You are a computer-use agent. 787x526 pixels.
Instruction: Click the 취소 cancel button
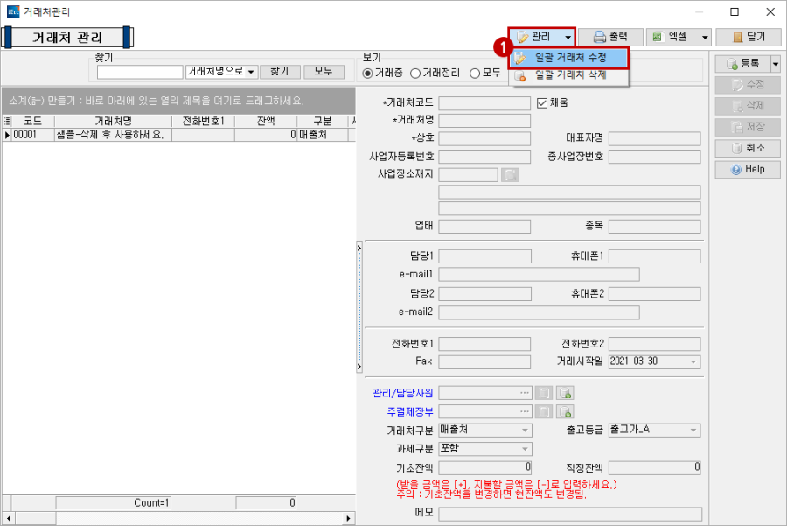click(x=748, y=148)
